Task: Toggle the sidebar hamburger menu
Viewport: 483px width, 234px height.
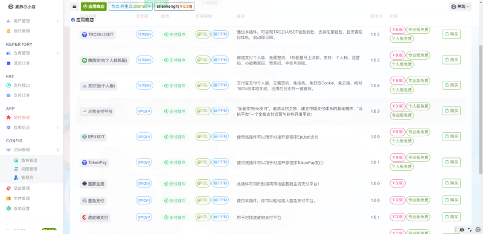Action: 74,7
